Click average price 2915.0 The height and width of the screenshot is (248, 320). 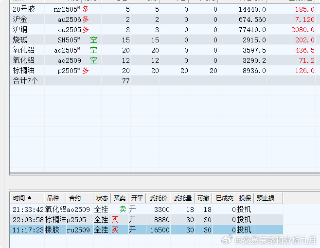coord(254,40)
